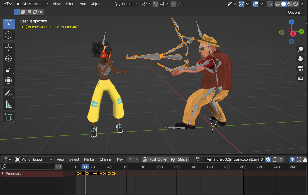This screenshot has height=195, width=308.
Task: Open the Global transform orientation dropdown
Action: point(127,4)
